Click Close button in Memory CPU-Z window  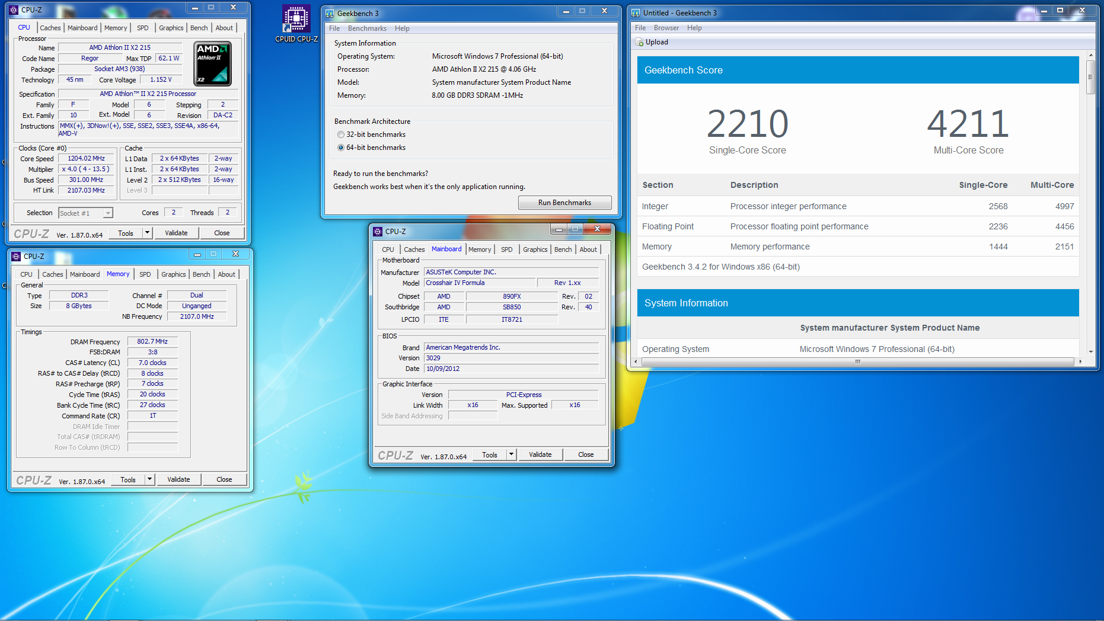pyautogui.click(x=224, y=479)
